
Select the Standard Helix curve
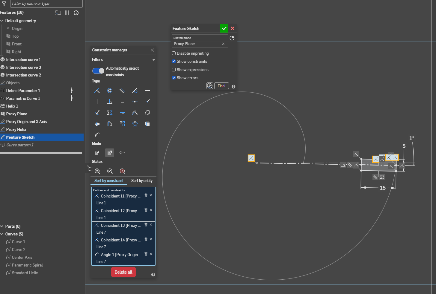point(25,273)
